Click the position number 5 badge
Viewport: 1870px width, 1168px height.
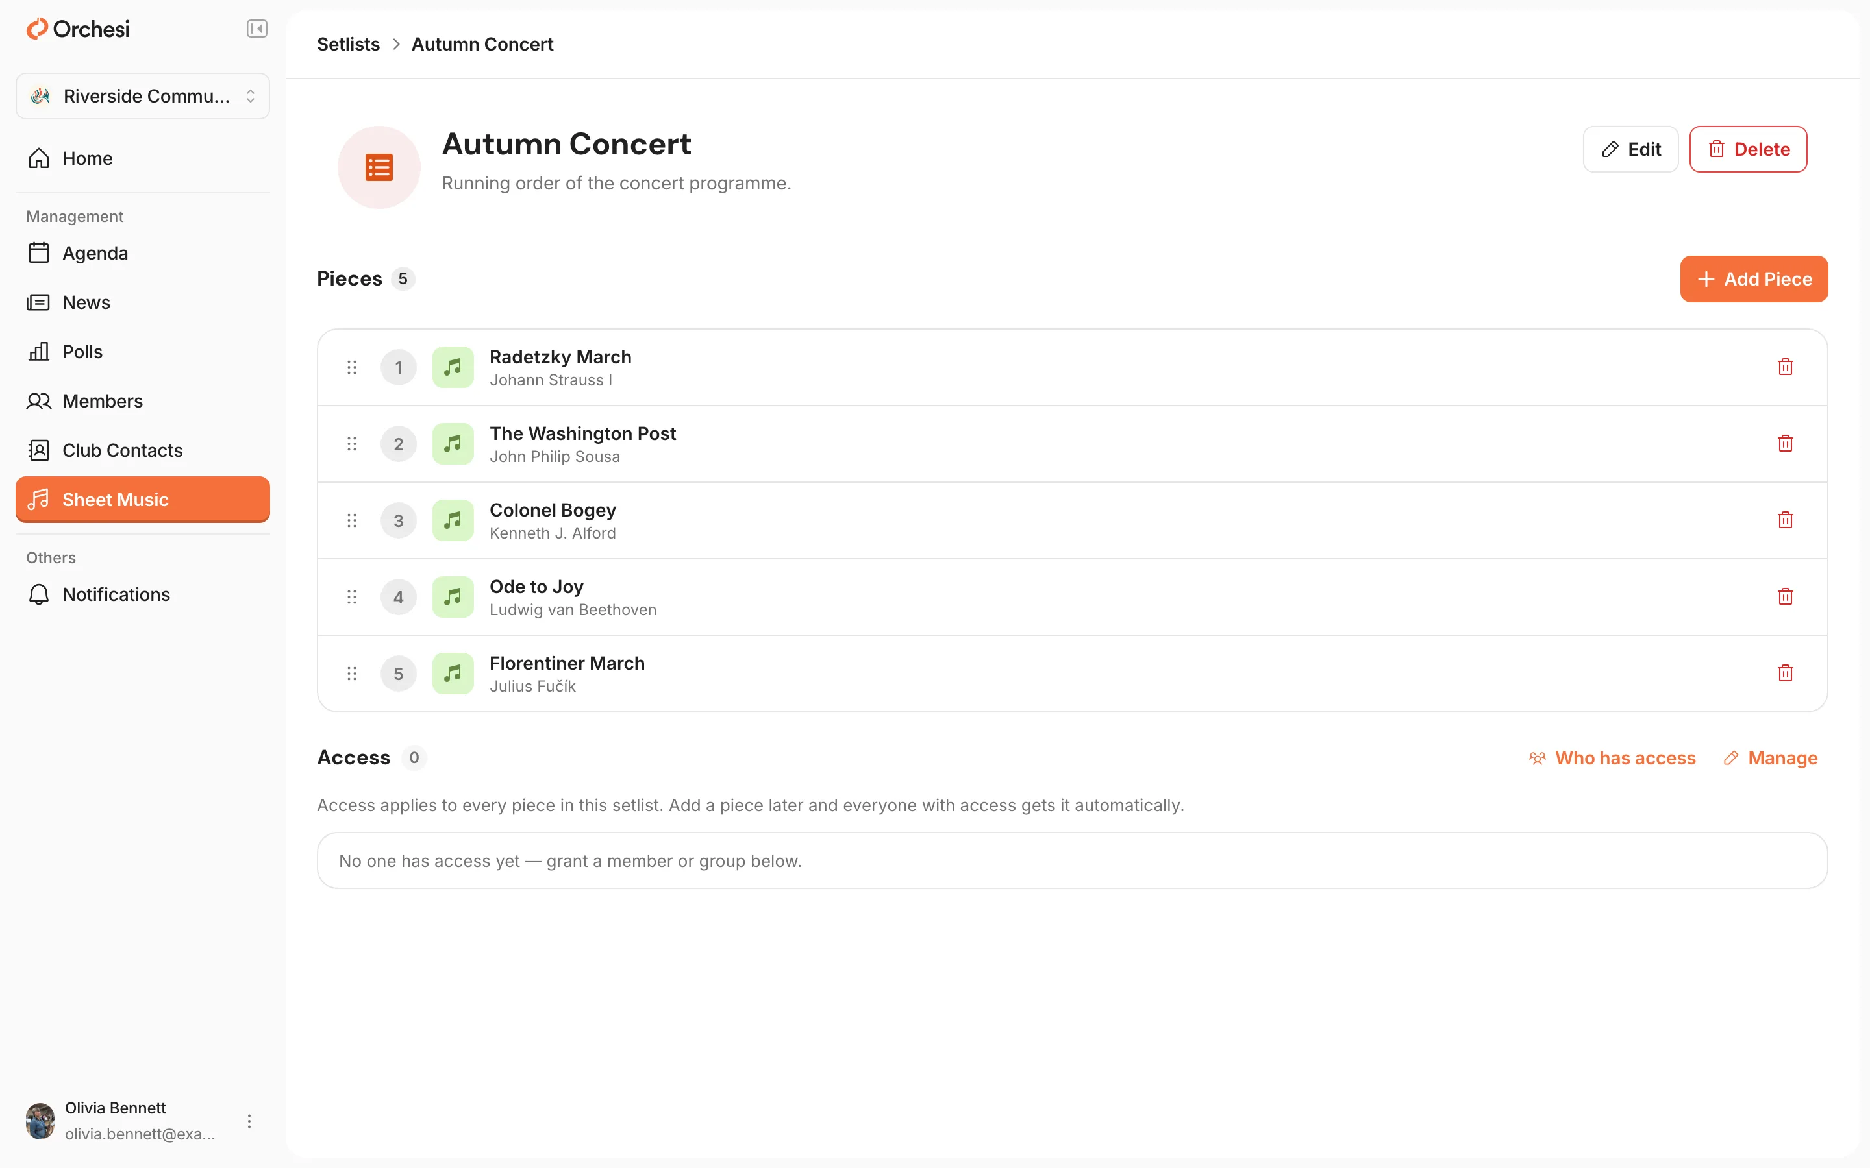pyautogui.click(x=399, y=673)
